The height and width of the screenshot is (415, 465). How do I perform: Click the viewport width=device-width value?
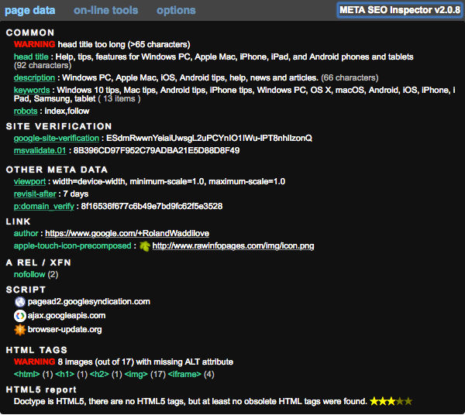click(169, 181)
